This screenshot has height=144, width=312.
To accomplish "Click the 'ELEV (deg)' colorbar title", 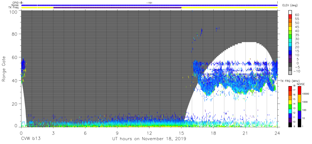I will coord(290,5).
